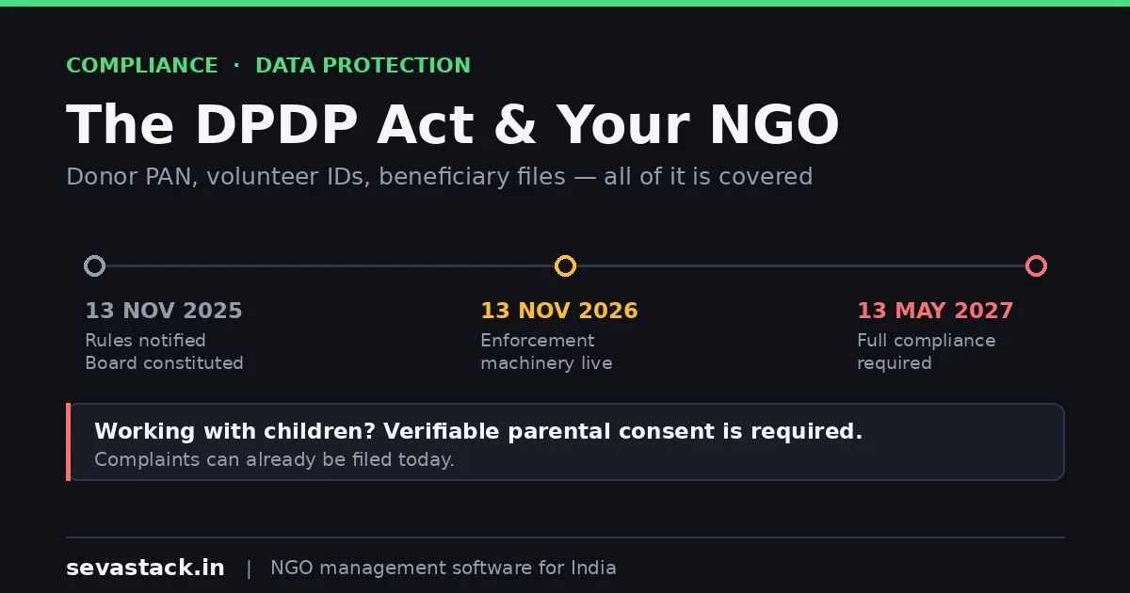Click the DATA PROTECTION category label
This screenshot has width=1130, height=593.
[363, 66]
